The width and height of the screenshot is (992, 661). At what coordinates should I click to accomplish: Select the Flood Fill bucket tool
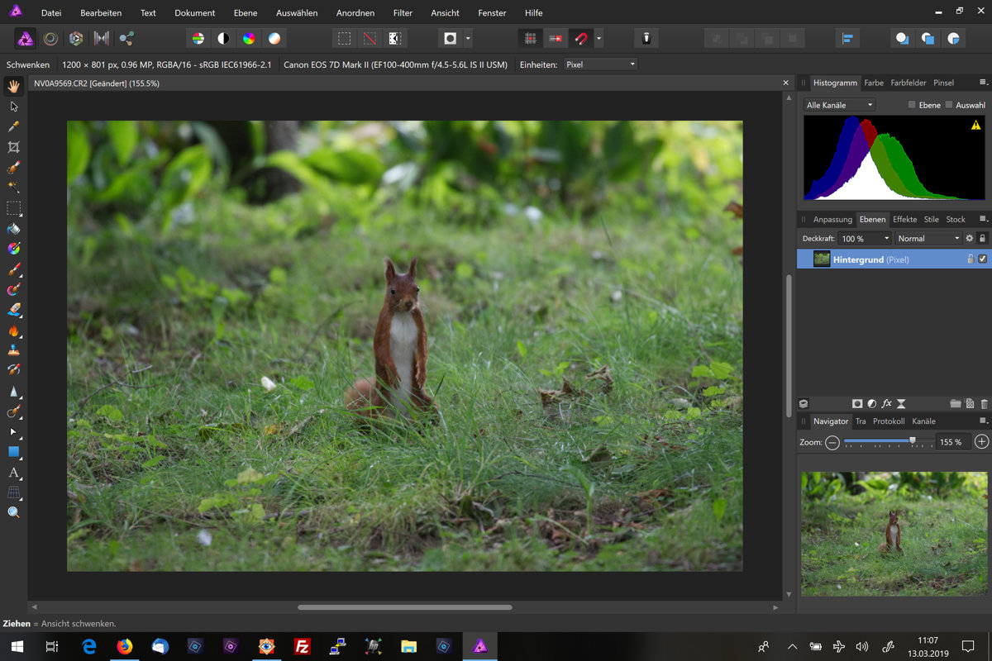coord(13,229)
